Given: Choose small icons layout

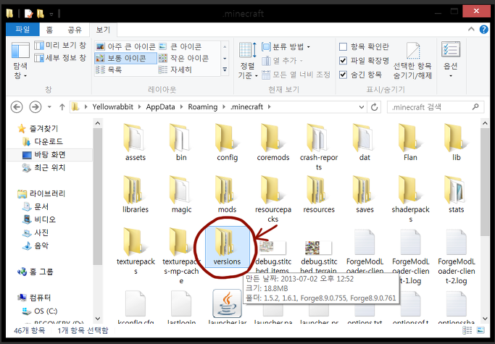Looking at the screenshot, I should 183,58.
